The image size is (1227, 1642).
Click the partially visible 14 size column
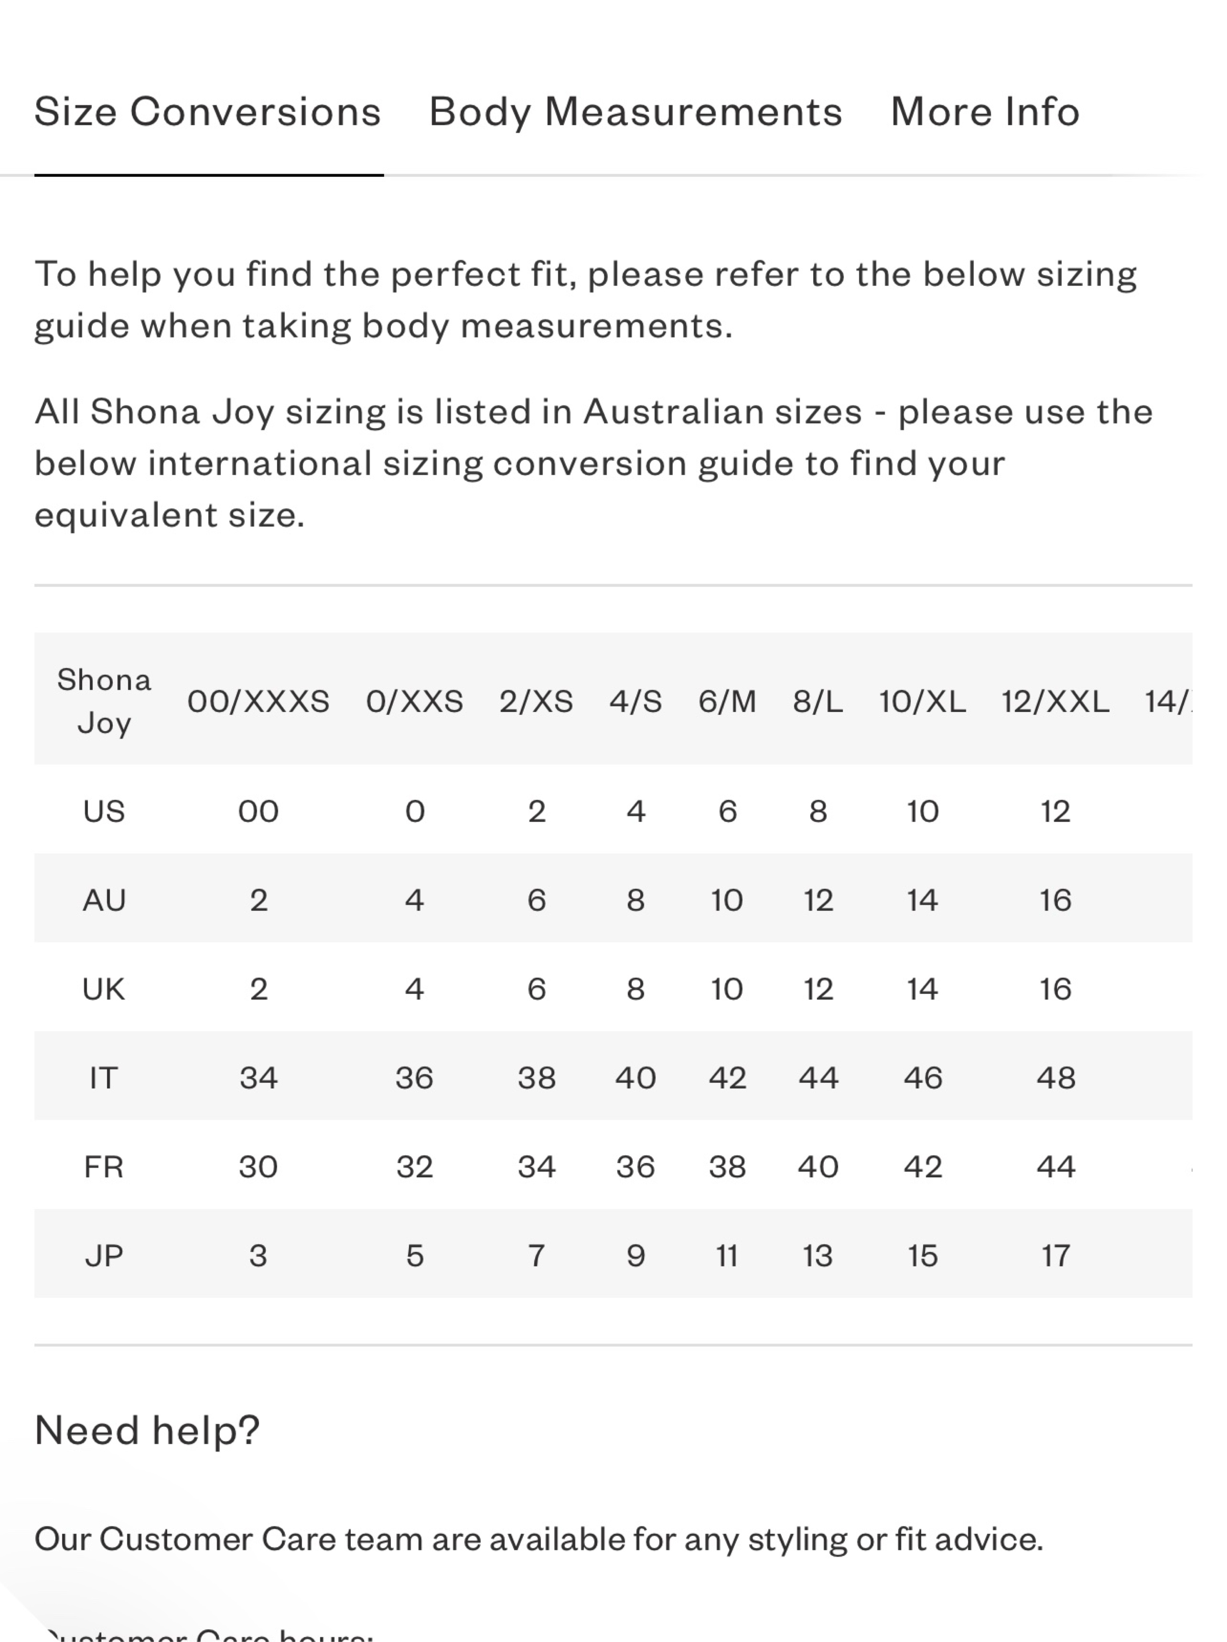coord(1168,702)
